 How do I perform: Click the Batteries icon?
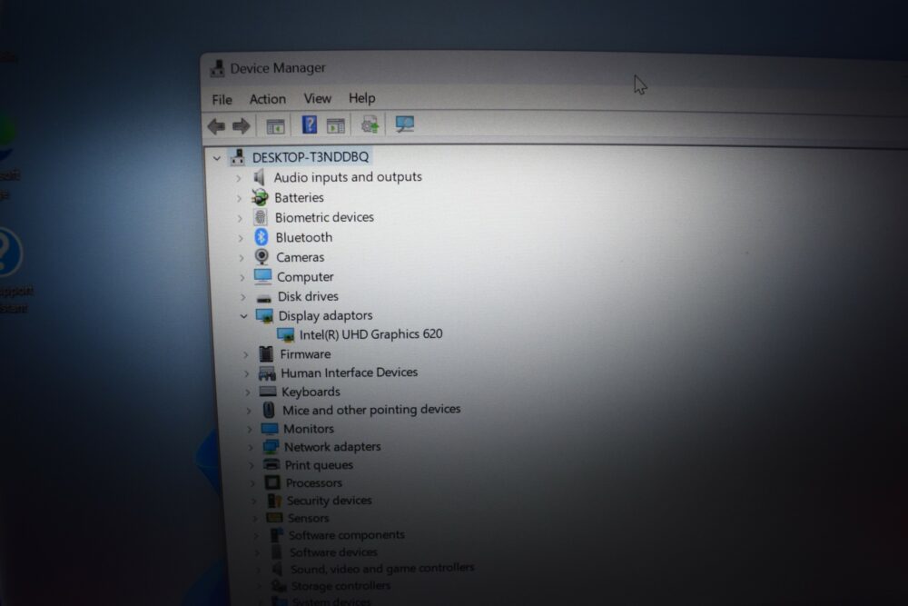pos(260,197)
